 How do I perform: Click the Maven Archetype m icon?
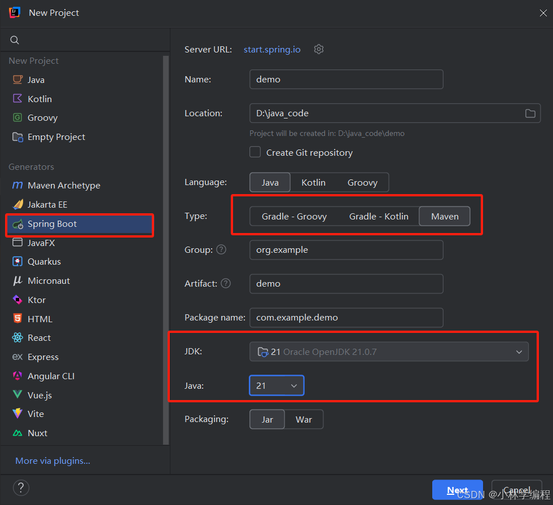(x=17, y=185)
